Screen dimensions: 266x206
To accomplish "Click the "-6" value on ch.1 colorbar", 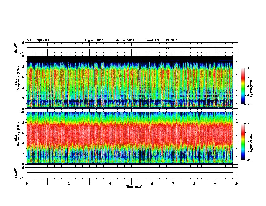I will pos(248,68).
